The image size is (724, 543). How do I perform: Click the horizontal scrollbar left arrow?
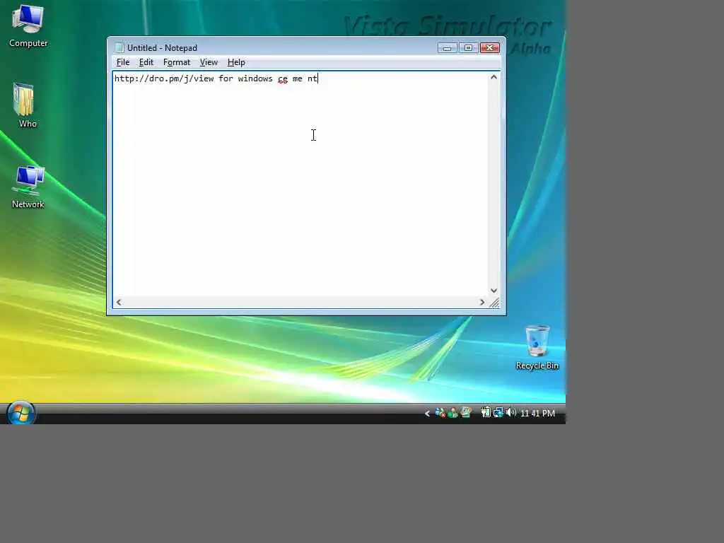pos(119,303)
